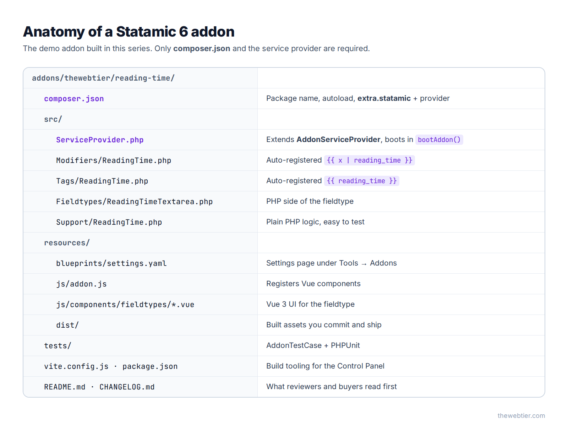This screenshot has height=442, width=568.
Task: Click 'Build tooling for the Control Panel' text
Action: [x=325, y=366]
